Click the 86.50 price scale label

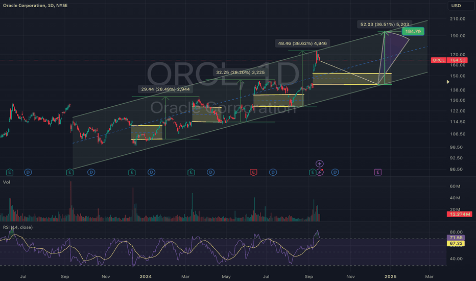pos(457,169)
